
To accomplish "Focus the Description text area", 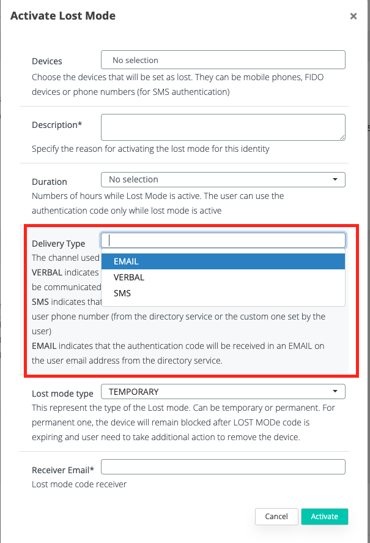I will (223, 127).
